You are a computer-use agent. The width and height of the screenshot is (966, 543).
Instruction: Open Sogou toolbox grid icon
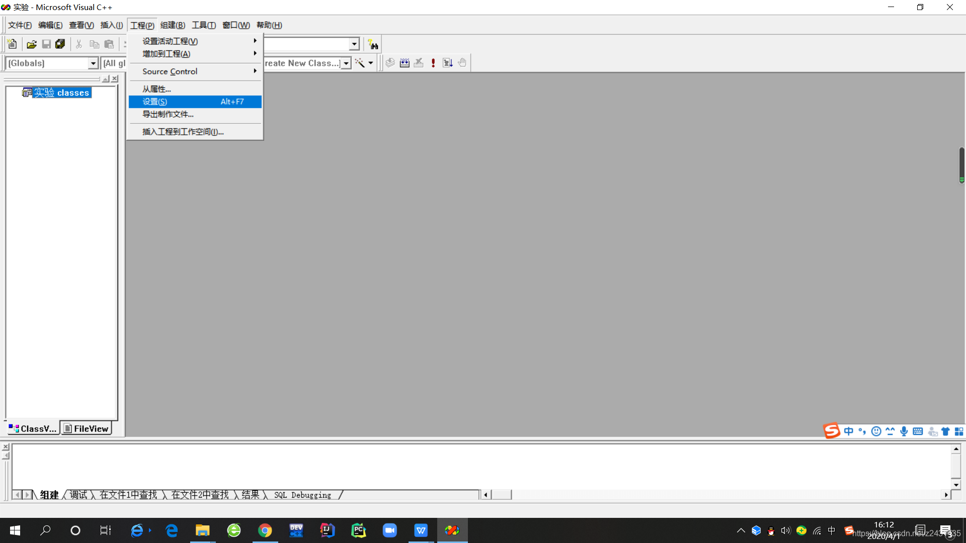coord(959,431)
